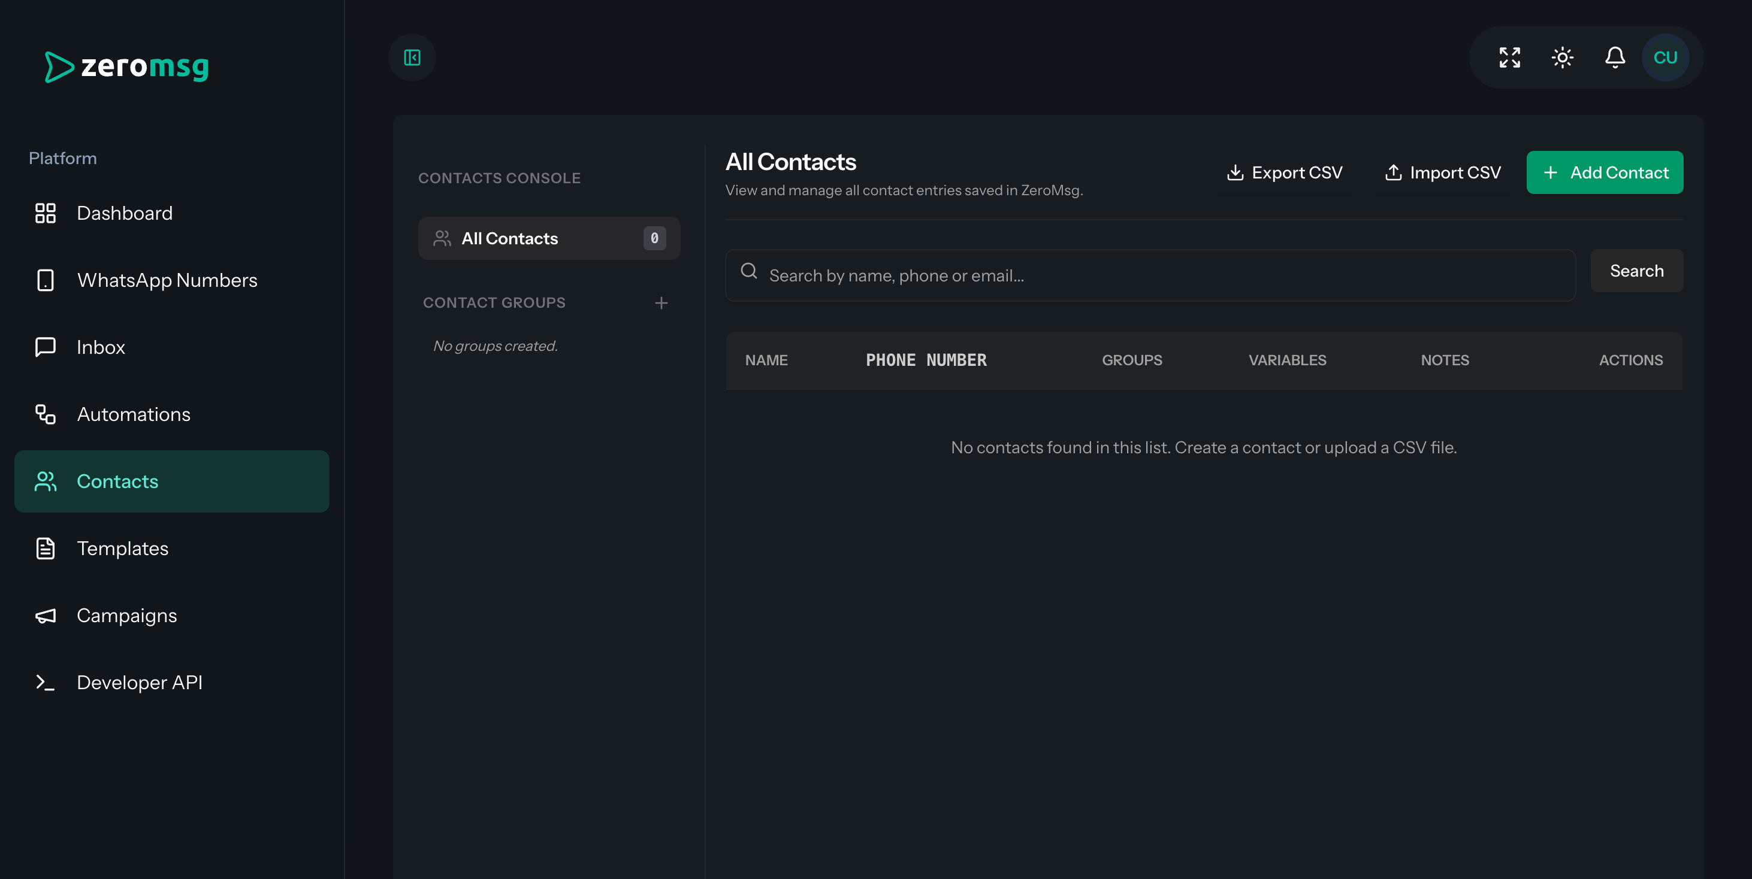Click the All Contacts count badge
Screen dimensions: 1752x879
[x=654, y=239]
